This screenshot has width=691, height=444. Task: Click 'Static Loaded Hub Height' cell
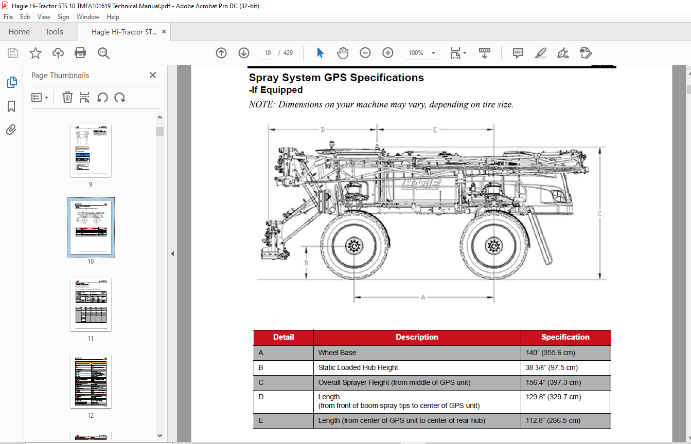[x=417, y=367]
